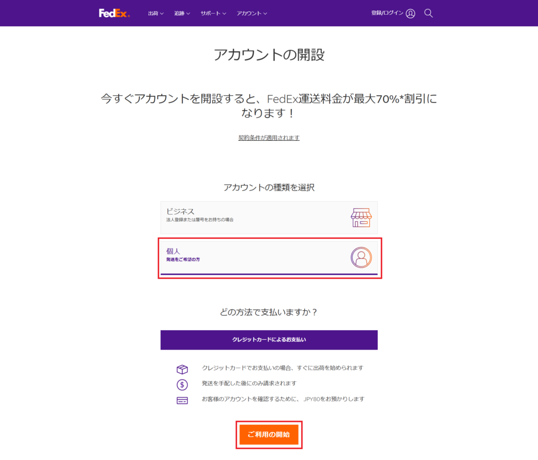Click the FedEx logo in the header
The image size is (538, 460).
(114, 13)
